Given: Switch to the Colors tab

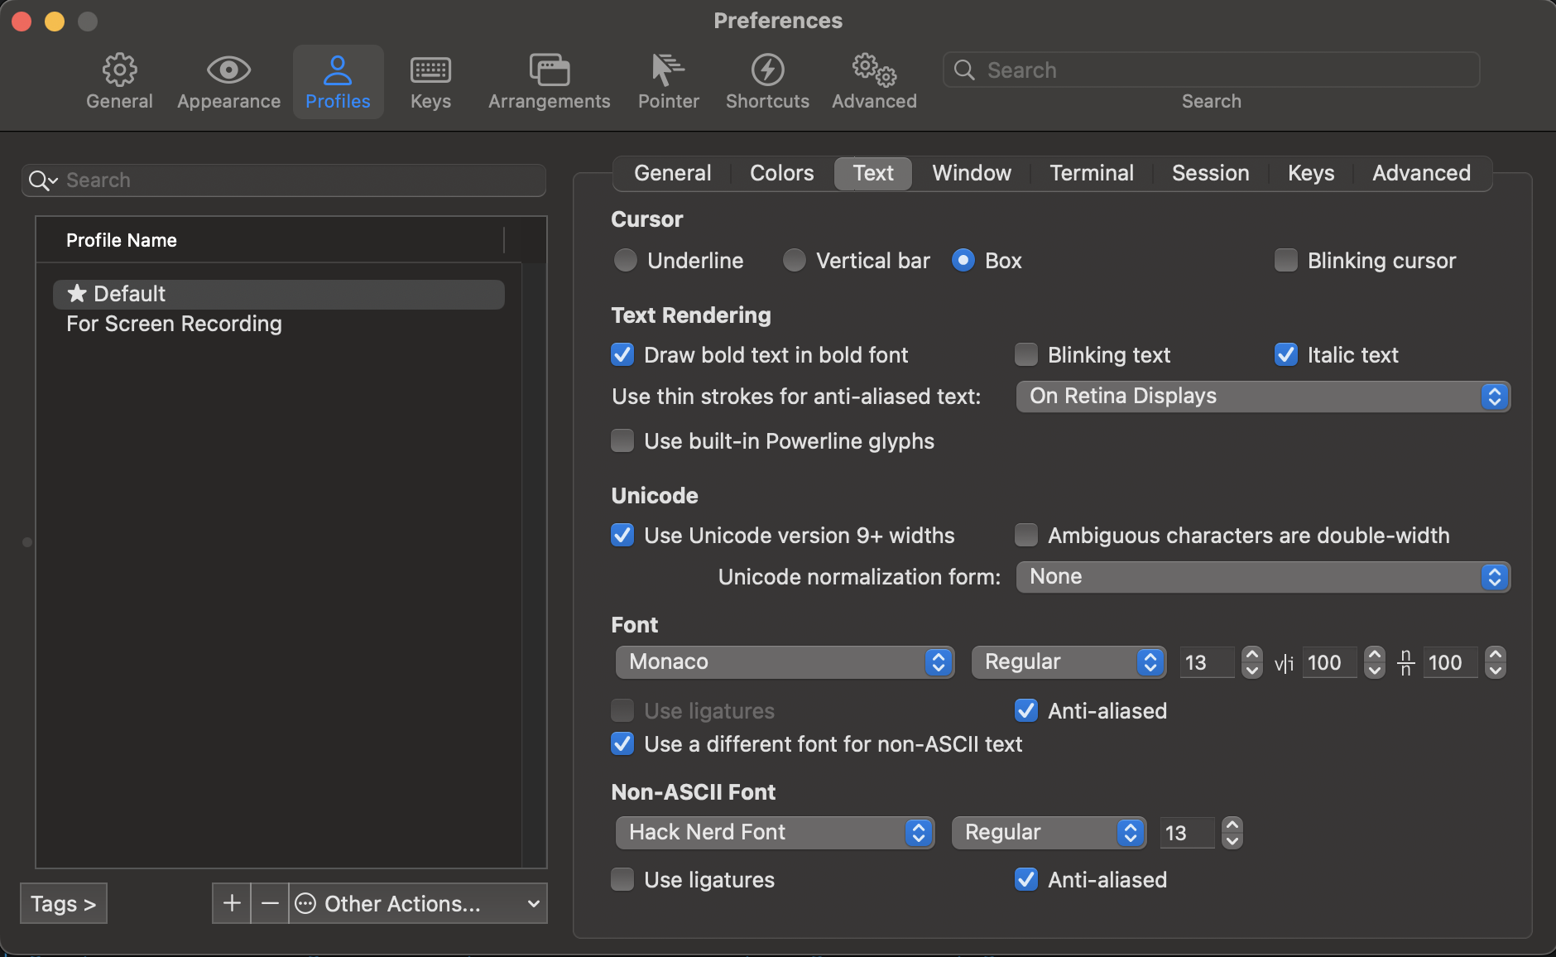Looking at the screenshot, I should (x=781, y=173).
